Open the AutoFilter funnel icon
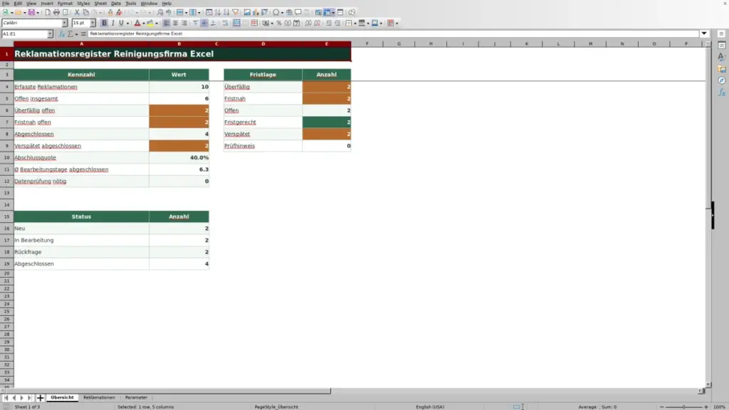 coord(235,13)
